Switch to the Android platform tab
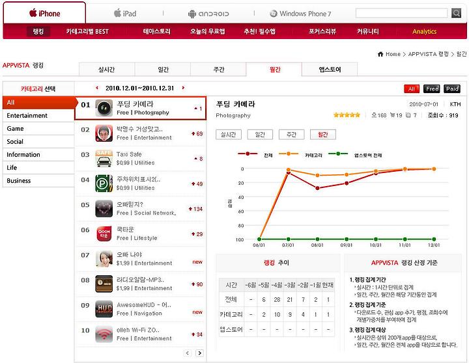The width and height of the screenshot is (469, 363). (208, 14)
